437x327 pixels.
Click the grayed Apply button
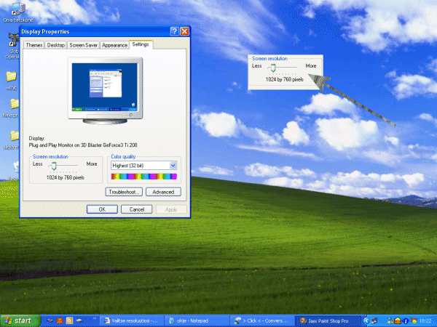(171, 209)
